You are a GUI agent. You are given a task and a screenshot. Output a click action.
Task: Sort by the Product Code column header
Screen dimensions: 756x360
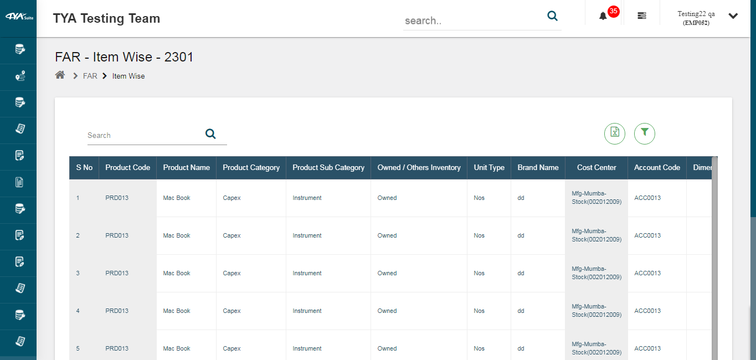click(x=127, y=168)
